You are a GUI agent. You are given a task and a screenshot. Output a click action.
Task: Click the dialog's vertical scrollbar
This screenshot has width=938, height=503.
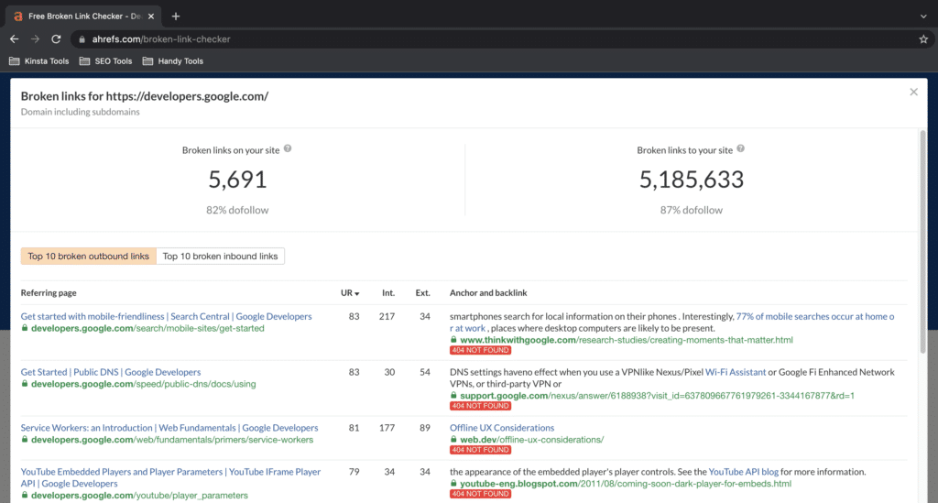pyautogui.click(x=922, y=238)
